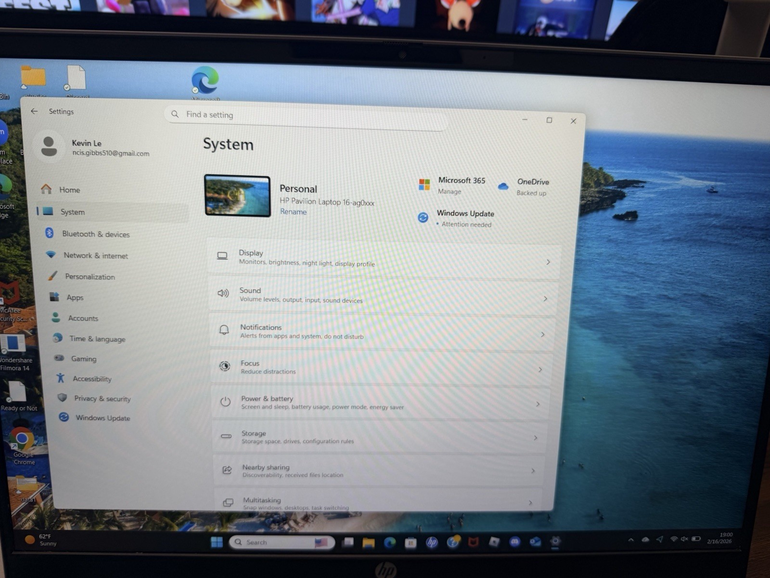
Task: Select the Ready or Not desktop icon
Action: coord(18,396)
